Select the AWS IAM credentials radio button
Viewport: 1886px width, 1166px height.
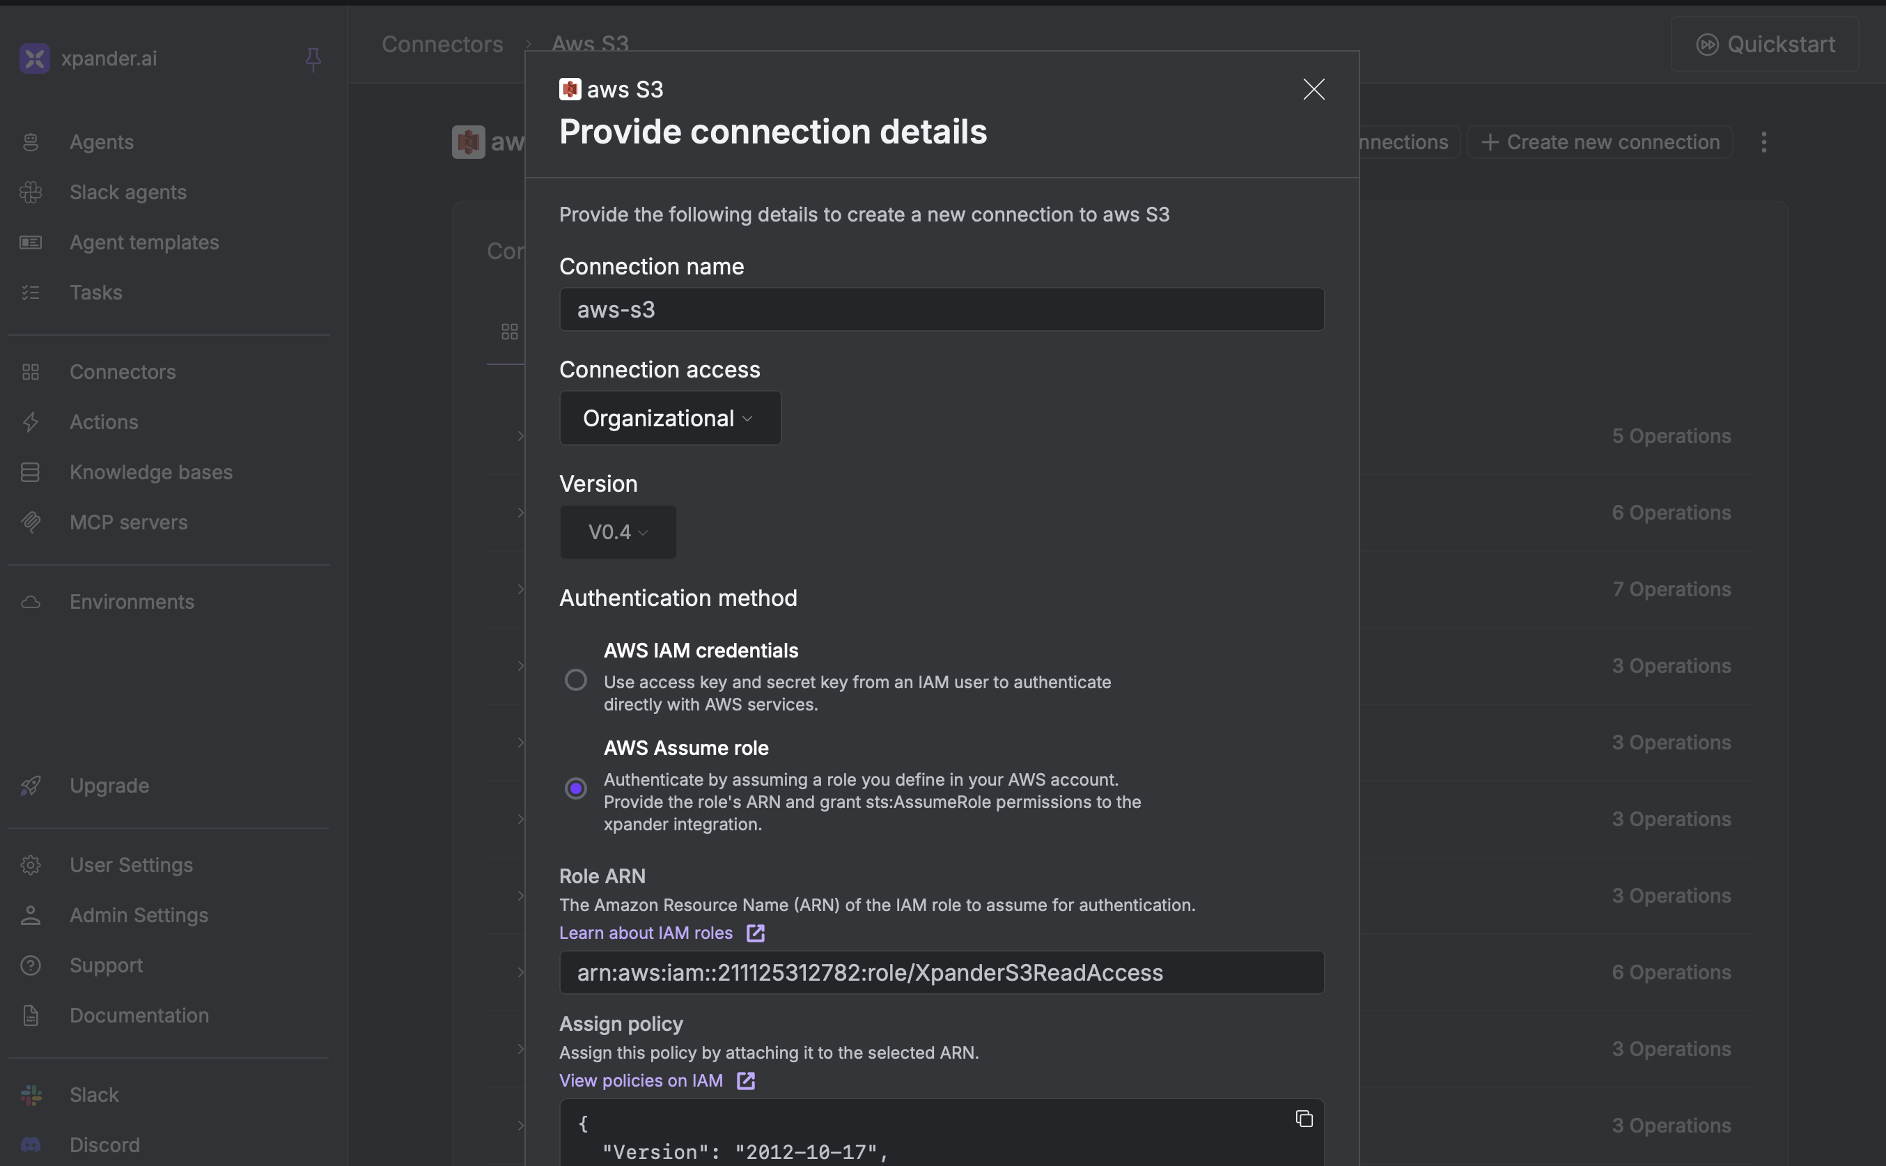576,679
